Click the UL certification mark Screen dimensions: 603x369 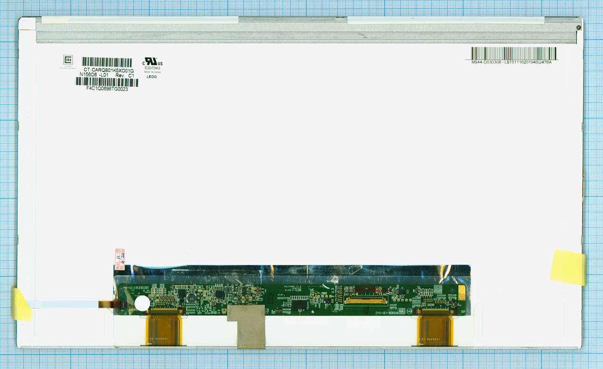pyautogui.click(x=152, y=61)
